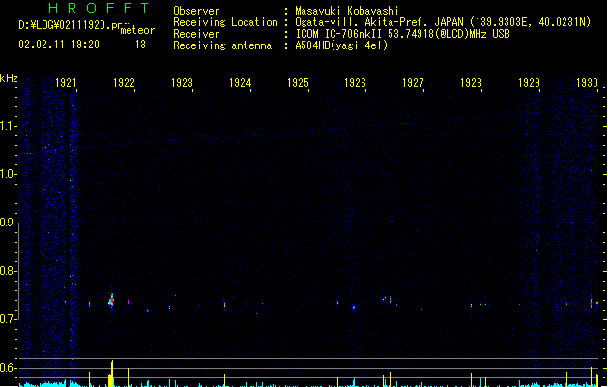Click the HROFFT title text
Screen dimensions: 608x387
click(x=100, y=8)
